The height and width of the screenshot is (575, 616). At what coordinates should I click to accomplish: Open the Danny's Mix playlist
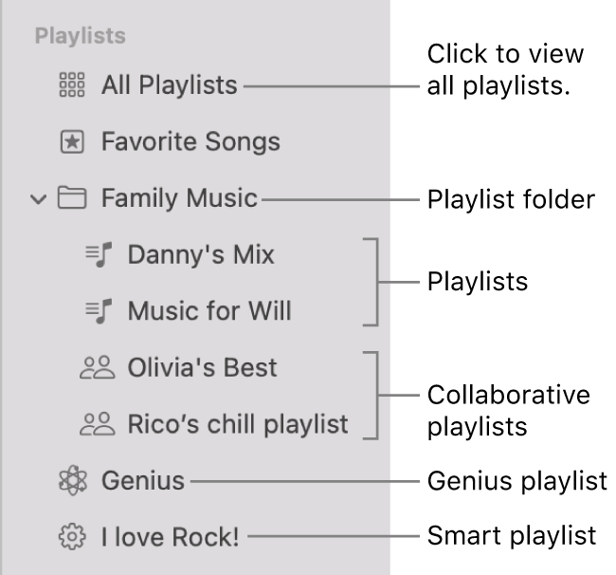[x=201, y=254]
